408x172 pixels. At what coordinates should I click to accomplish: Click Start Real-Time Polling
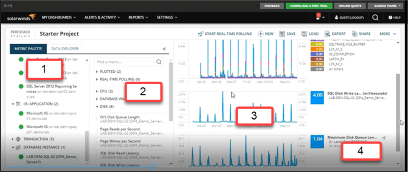click(225, 34)
